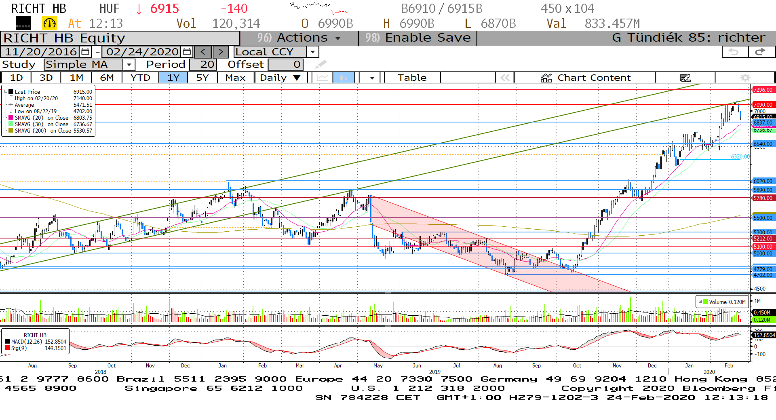Collapse panel with double left chevron
The height and width of the screenshot is (420, 776).
(505, 78)
